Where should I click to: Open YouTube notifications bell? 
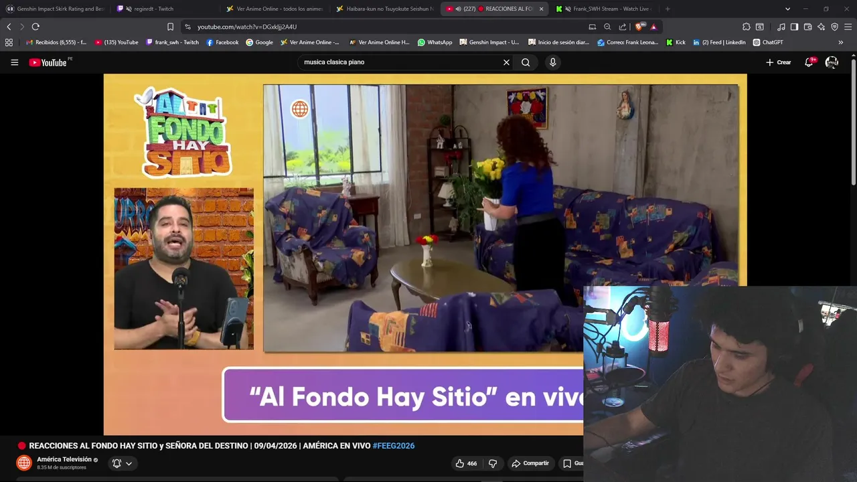809,62
